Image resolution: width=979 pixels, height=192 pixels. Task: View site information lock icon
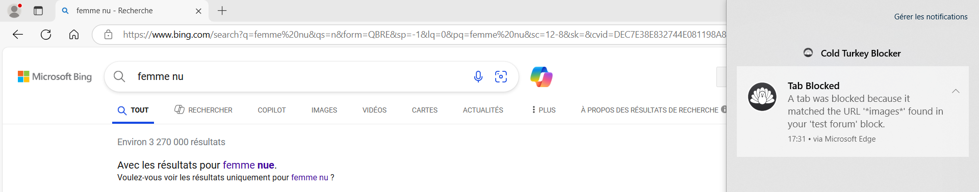[108, 35]
